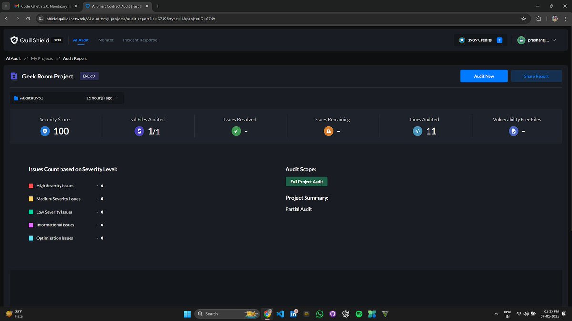Click the Audit Report breadcrumb

tap(75, 58)
